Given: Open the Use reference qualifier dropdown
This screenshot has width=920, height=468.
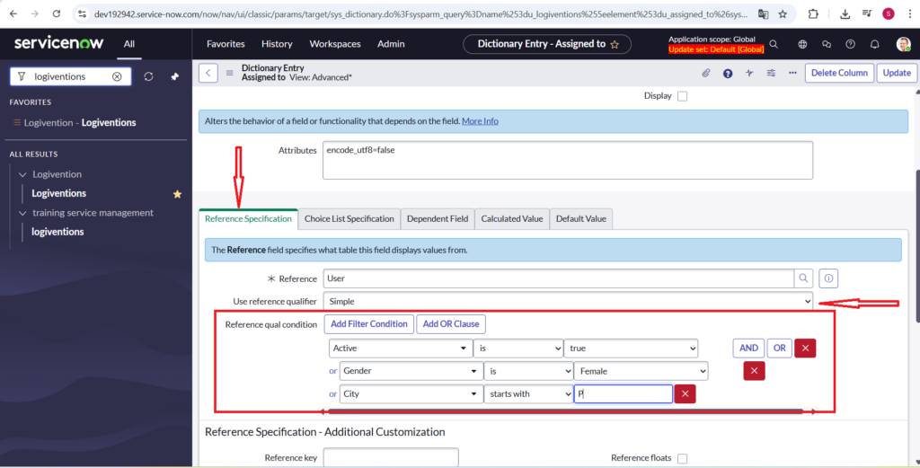Looking at the screenshot, I should 569,302.
